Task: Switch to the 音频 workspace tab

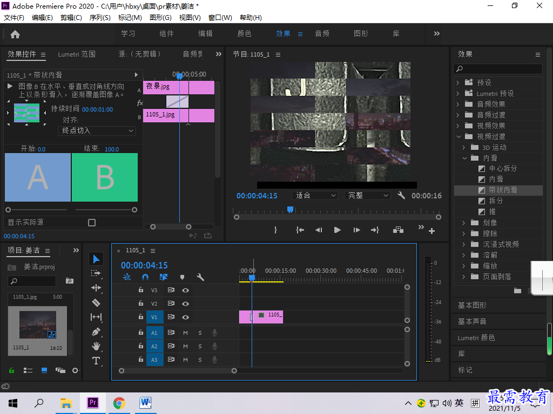Action: [x=322, y=33]
